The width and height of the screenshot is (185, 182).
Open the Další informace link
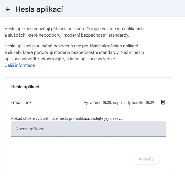point(20,65)
